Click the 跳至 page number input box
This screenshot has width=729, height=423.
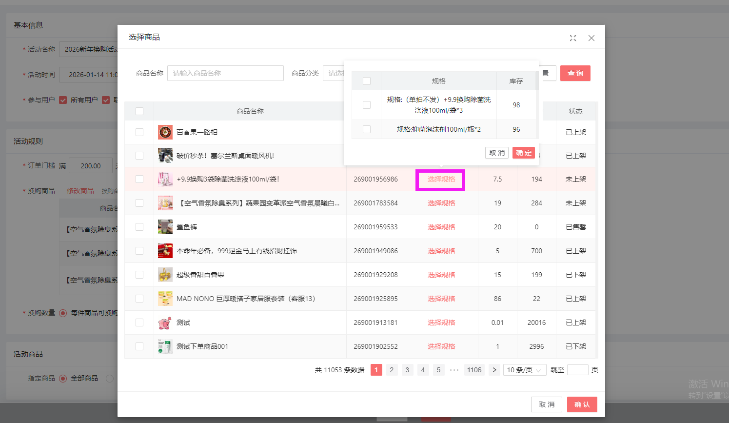(x=577, y=370)
